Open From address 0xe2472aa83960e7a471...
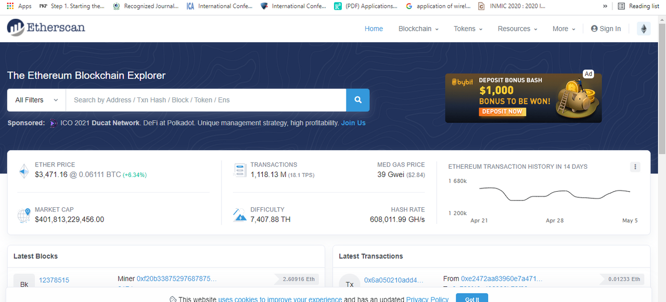The image size is (666, 302). [x=502, y=279]
